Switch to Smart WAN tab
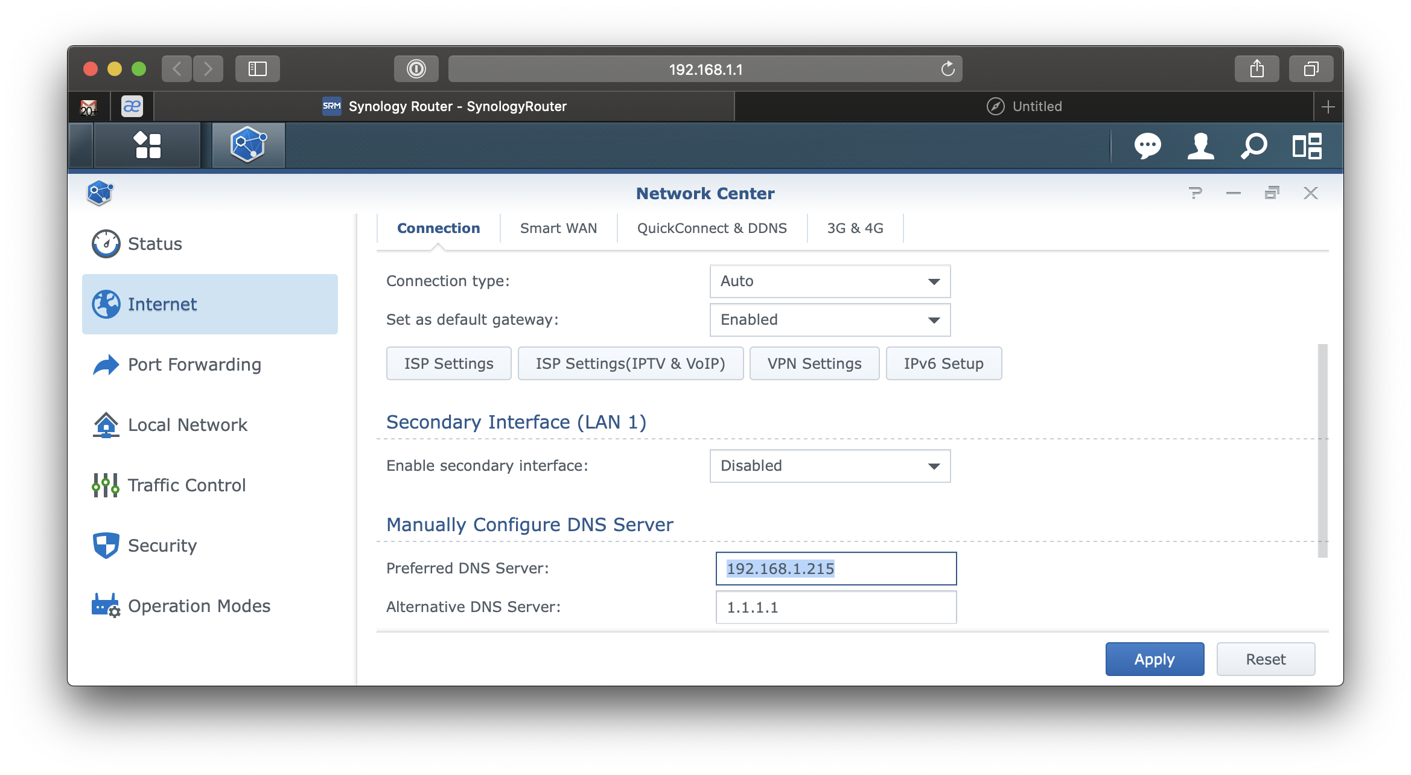This screenshot has width=1411, height=775. (x=558, y=228)
